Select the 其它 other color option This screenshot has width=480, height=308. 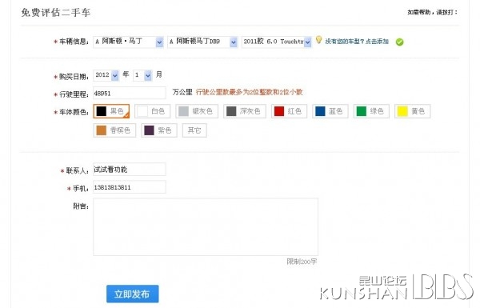194,130
